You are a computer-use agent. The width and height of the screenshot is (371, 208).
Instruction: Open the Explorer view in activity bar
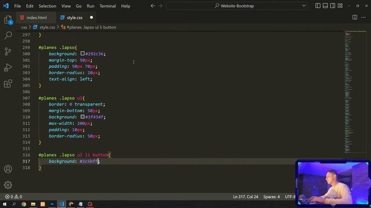click(x=8, y=20)
